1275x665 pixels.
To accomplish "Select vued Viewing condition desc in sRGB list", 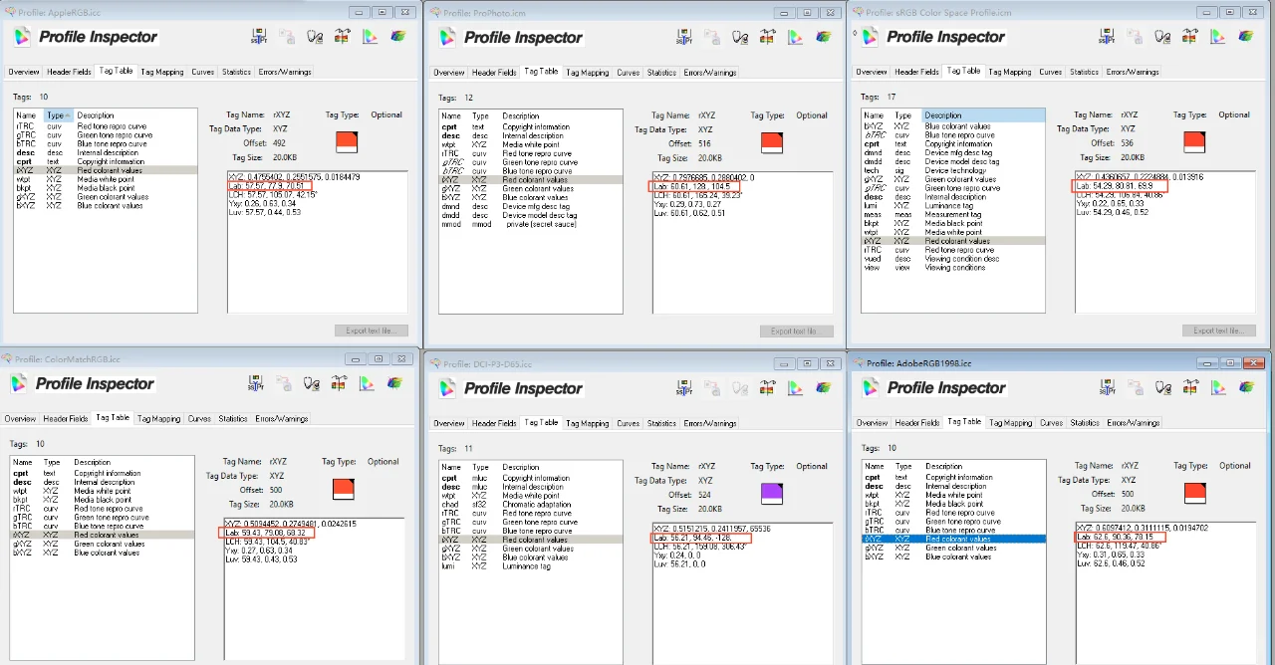I will pyautogui.click(x=953, y=258).
